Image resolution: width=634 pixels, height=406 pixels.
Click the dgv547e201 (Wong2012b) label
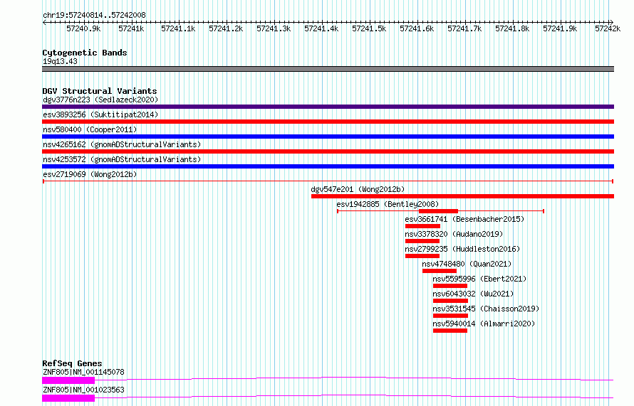(x=358, y=189)
